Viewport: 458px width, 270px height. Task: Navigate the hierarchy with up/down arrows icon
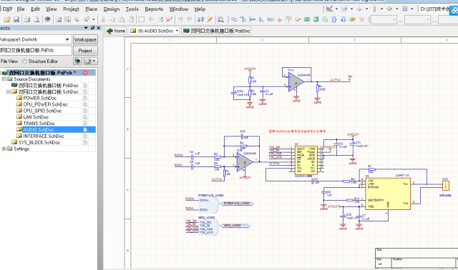[x=200, y=19]
